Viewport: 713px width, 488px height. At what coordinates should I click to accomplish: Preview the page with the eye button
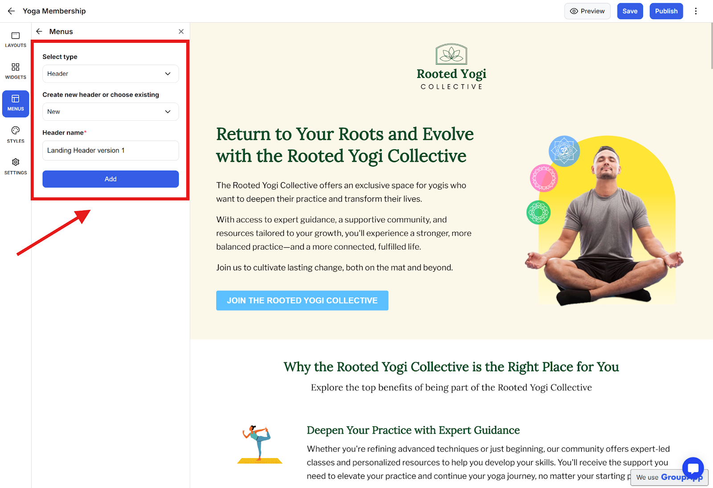click(587, 11)
